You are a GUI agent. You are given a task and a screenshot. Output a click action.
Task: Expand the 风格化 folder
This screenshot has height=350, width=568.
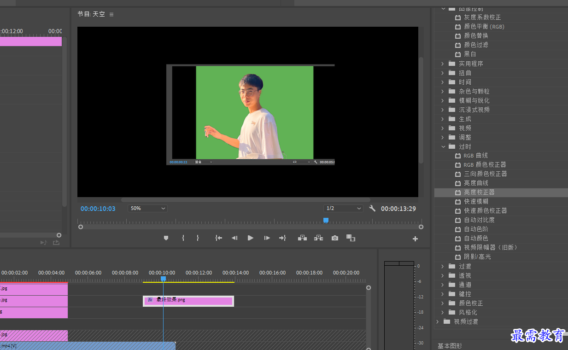(x=443, y=312)
